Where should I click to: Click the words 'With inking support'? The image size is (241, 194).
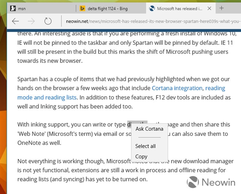point(43,125)
